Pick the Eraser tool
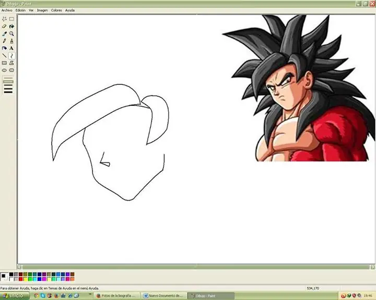The image size is (376, 300). [x=4, y=27]
